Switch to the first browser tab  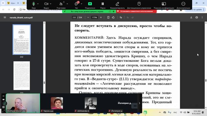[13, 3]
